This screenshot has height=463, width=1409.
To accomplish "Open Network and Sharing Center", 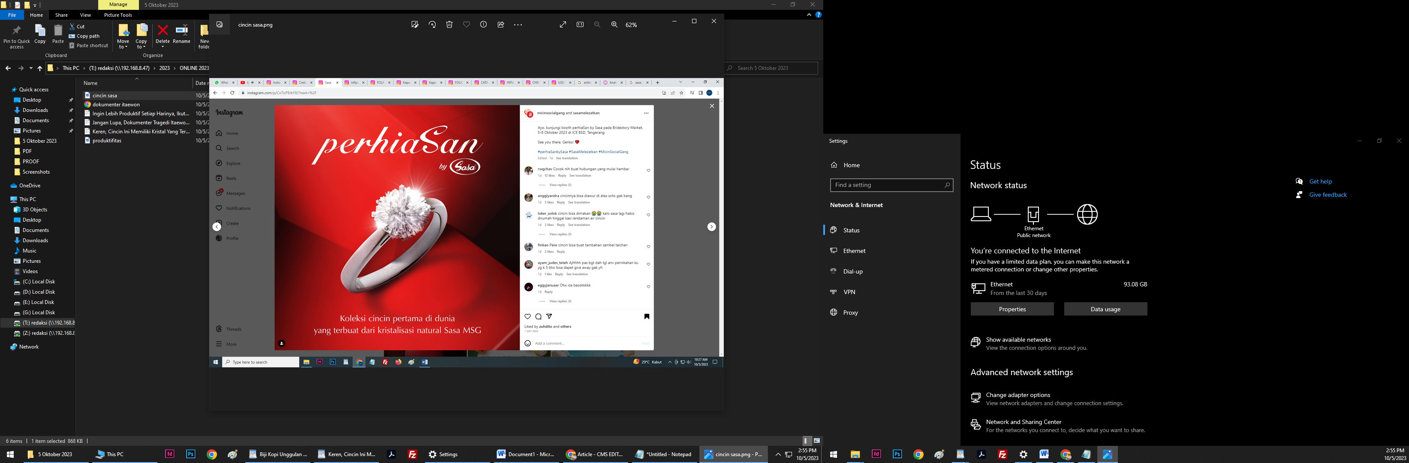I will coord(1023,422).
